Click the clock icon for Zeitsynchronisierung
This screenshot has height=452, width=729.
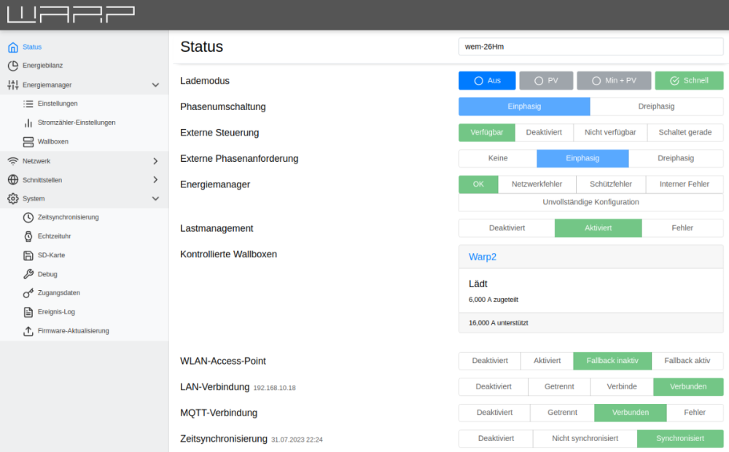click(x=28, y=217)
